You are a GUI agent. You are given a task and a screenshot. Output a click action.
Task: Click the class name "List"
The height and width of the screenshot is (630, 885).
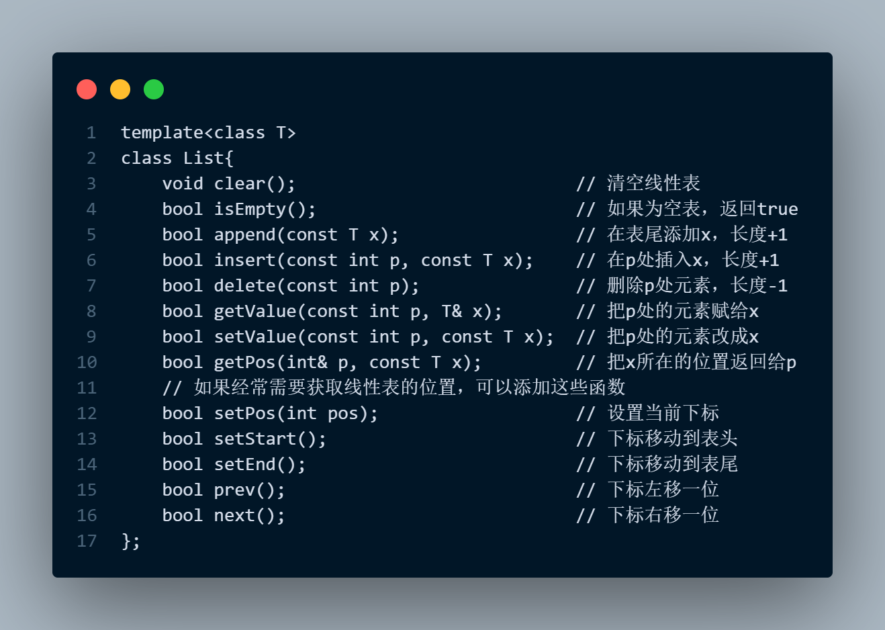pyautogui.click(x=203, y=159)
